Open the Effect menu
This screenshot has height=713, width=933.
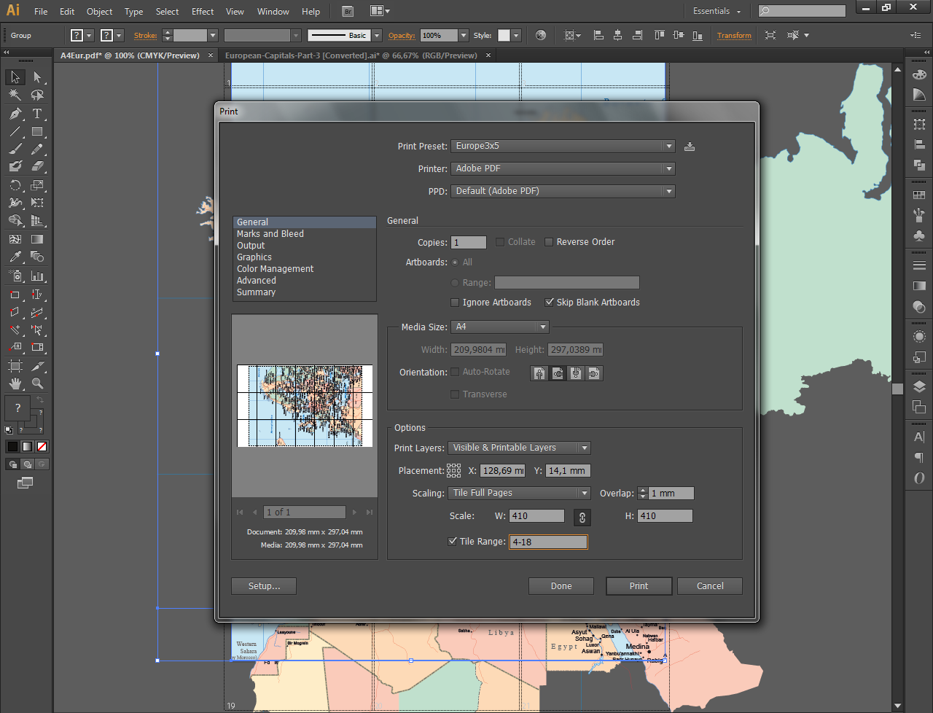[202, 11]
